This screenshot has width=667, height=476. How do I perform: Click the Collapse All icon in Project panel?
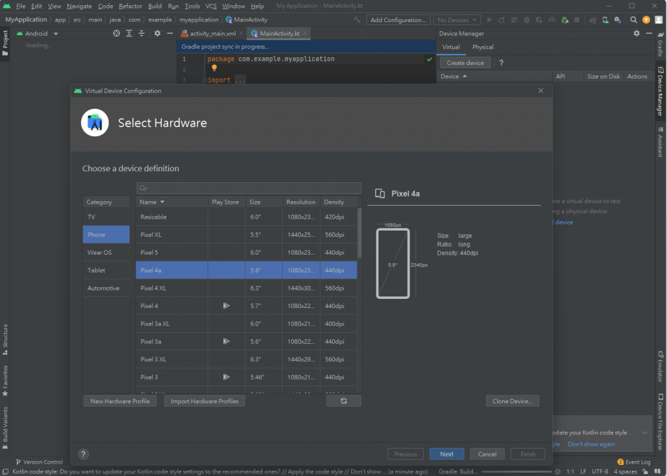(141, 33)
